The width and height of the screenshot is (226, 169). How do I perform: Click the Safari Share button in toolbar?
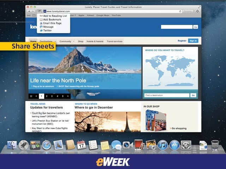[x=39, y=11]
